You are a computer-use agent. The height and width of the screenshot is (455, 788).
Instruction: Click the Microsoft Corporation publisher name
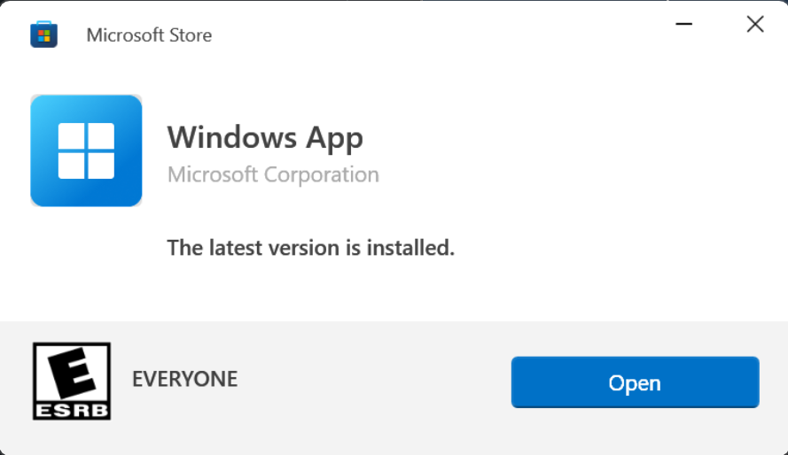pos(273,174)
